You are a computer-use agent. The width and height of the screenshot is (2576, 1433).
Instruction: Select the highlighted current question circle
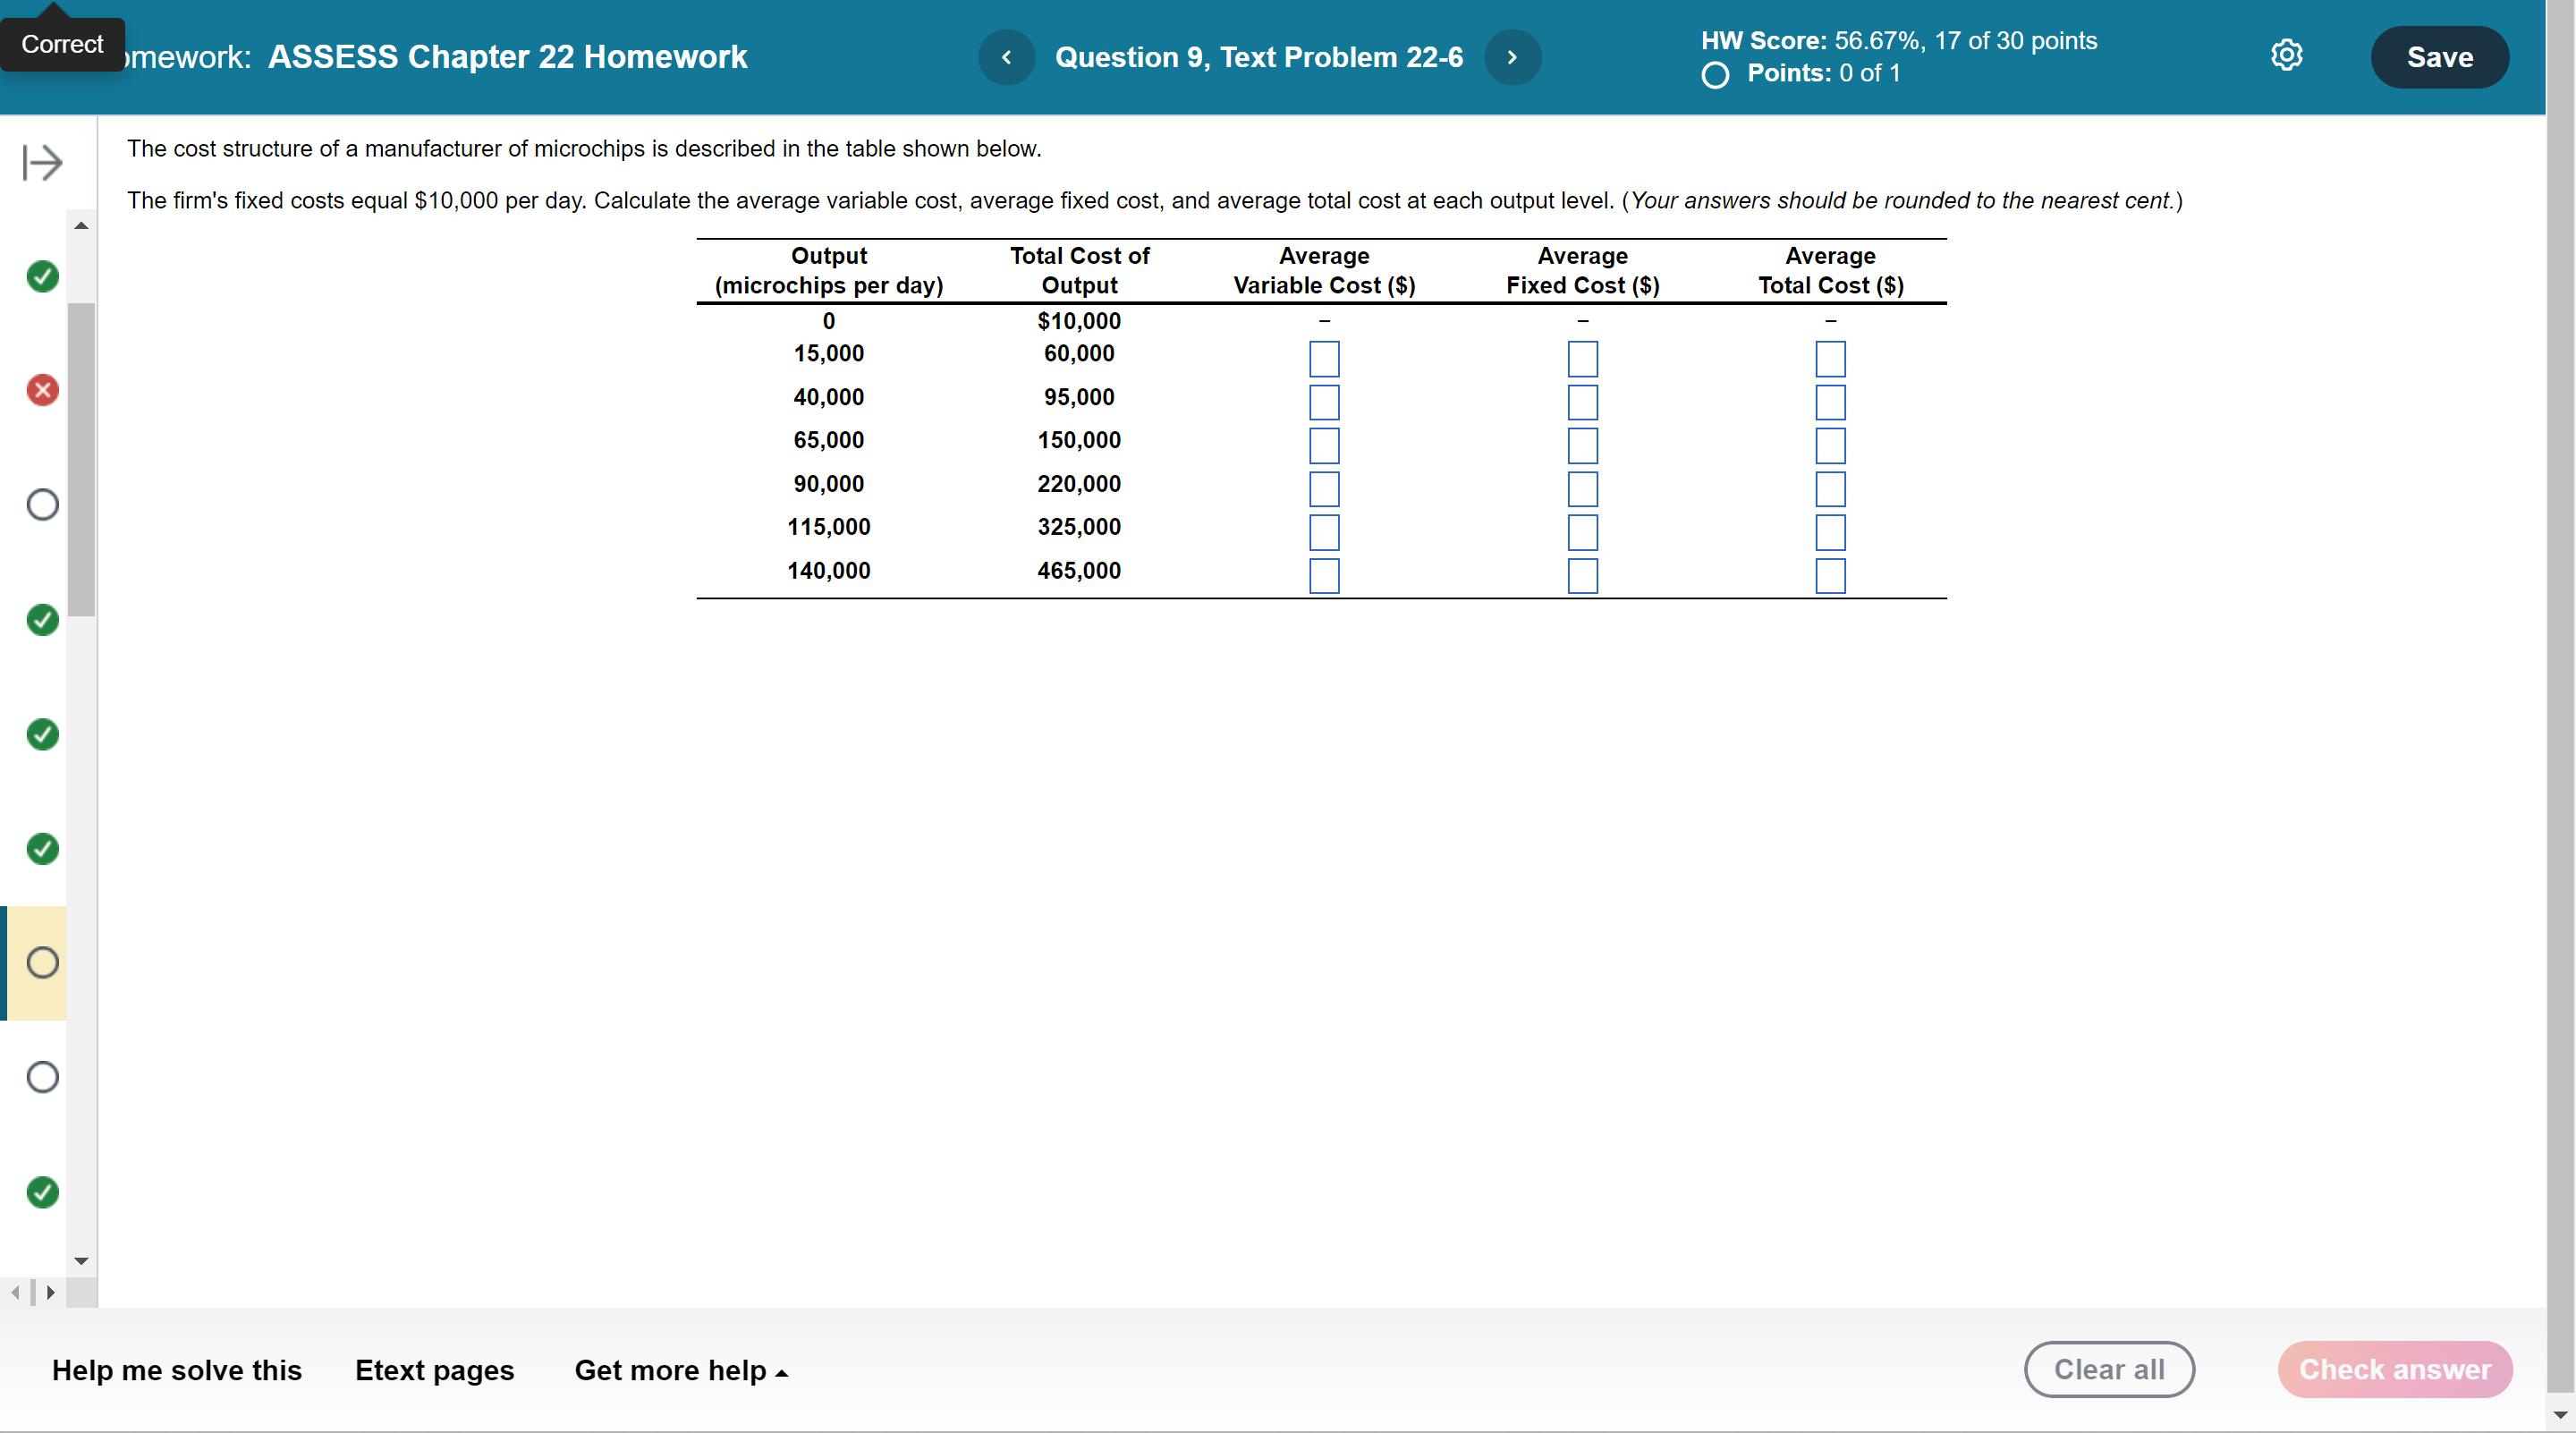pos(42,962)
